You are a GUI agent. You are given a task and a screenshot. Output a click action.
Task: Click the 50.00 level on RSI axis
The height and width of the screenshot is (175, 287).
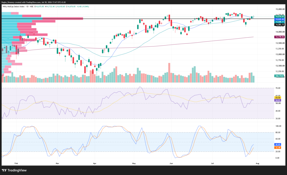[278, 103]
